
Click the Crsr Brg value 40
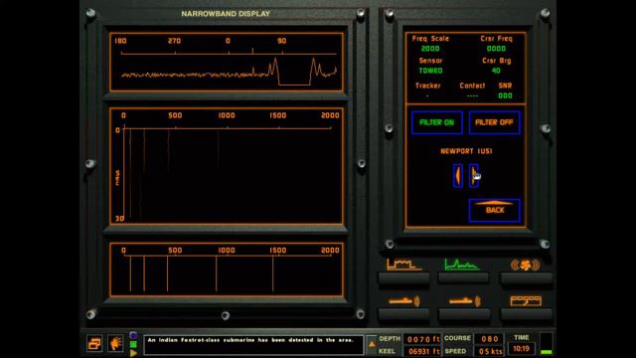(496, 71)
